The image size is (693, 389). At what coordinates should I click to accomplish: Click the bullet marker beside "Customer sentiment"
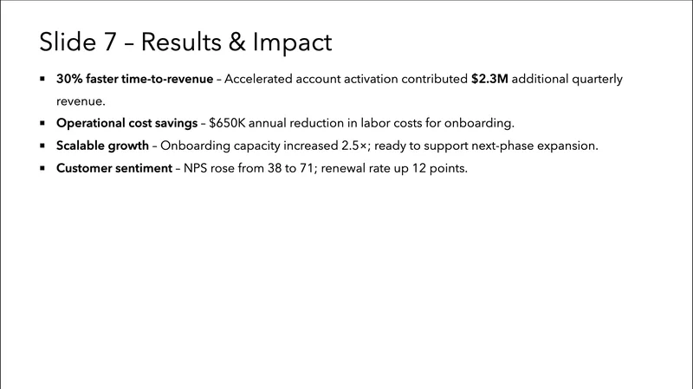click(x=42, y=168)
